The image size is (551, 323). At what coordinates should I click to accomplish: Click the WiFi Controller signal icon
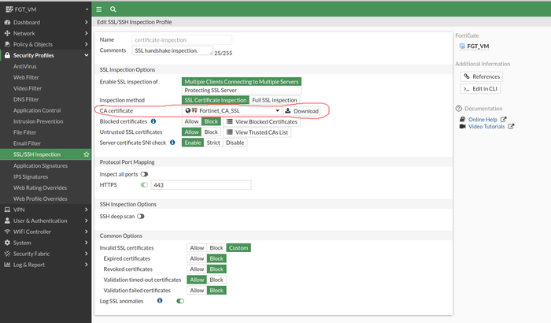(x=7, y=232)
